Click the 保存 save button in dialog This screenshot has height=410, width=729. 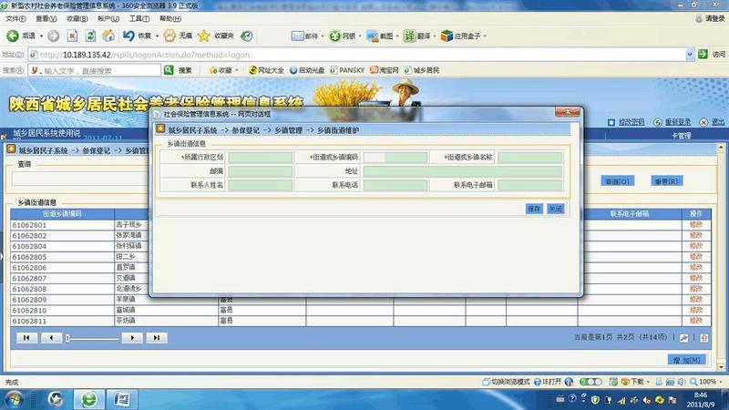click(x=534, y=209)
